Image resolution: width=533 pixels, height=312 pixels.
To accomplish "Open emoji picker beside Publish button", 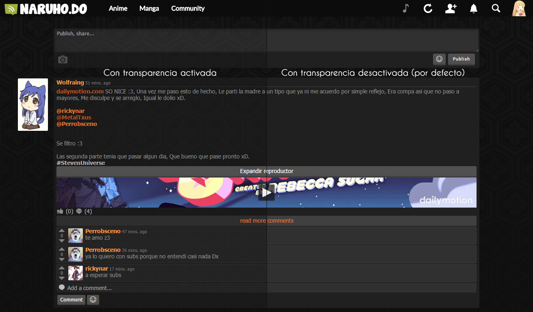I will [x=439, y=59].
